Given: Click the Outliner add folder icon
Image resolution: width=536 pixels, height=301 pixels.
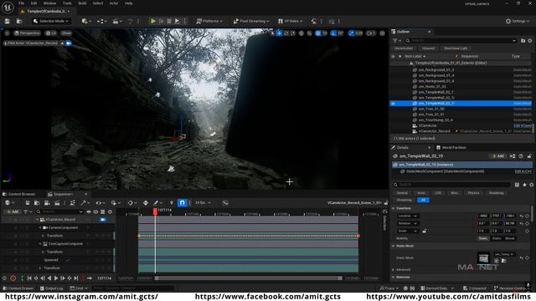Looking at the screenshot, I should [x=523, y=41].
